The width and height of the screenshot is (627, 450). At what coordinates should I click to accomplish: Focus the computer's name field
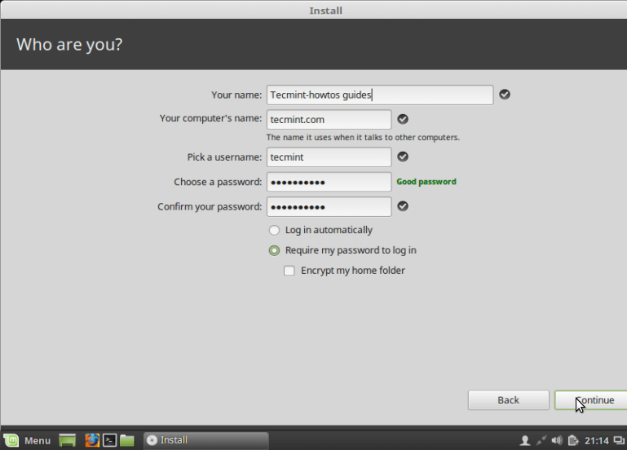pos(329,120)
